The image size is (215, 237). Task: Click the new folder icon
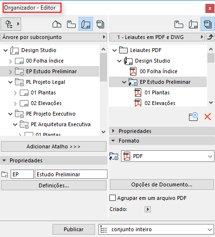point(193,117)
